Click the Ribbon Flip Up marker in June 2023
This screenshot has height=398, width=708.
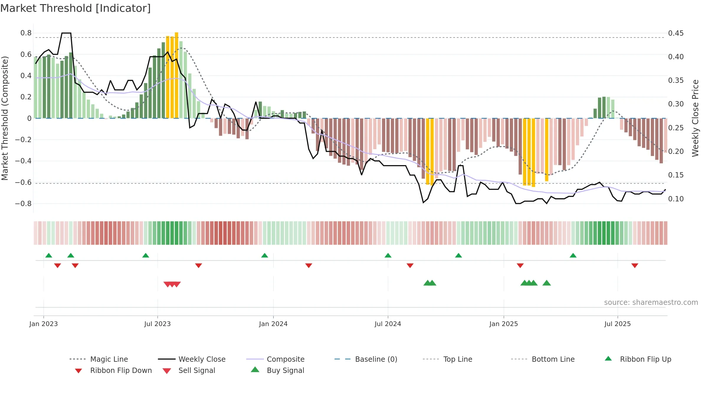pyautogui.click(x=146, y=255)
